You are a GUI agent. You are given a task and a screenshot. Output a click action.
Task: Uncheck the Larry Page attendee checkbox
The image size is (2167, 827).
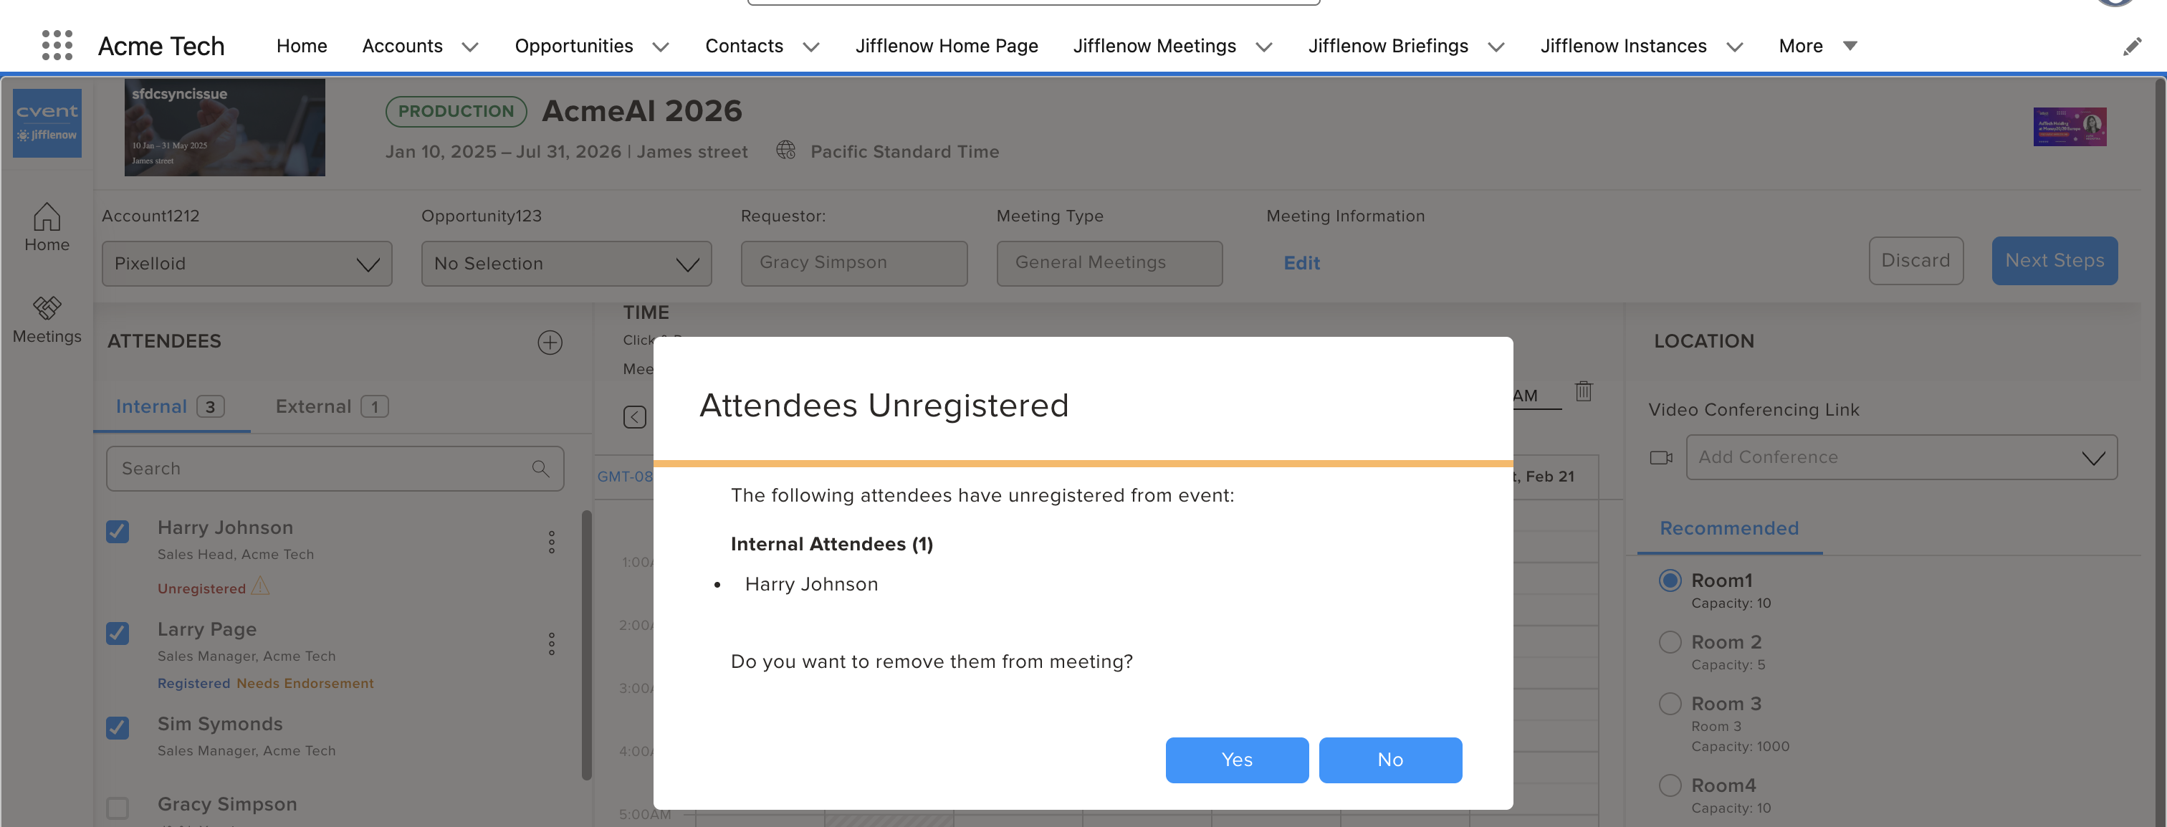coord(118,633)
